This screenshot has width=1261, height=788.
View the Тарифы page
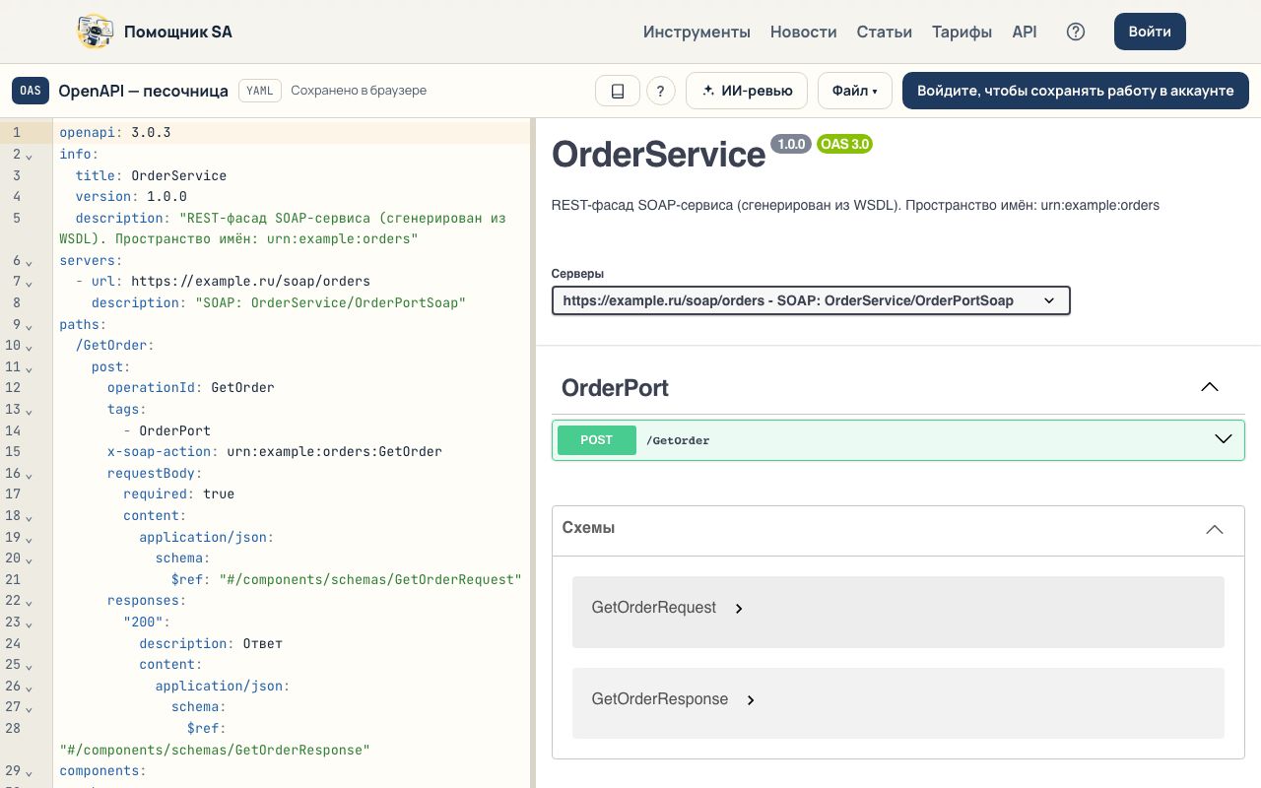tap(962, 32)
